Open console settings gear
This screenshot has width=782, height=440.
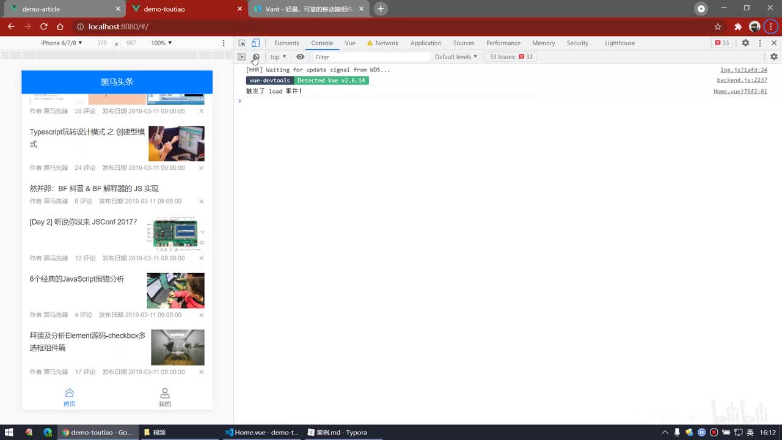[x=773, y=57]
